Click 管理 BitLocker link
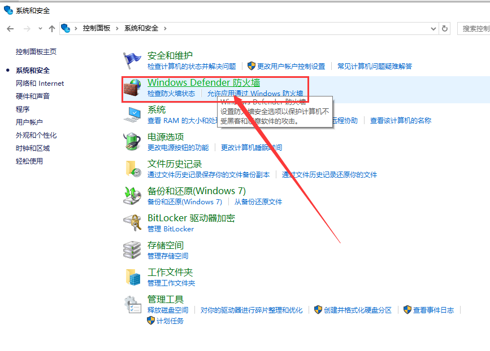Screen dimensions: 490x351 171,229
